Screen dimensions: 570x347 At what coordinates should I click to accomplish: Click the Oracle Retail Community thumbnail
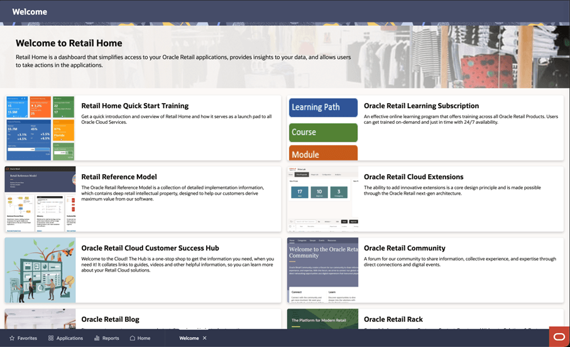coord(323,270)
